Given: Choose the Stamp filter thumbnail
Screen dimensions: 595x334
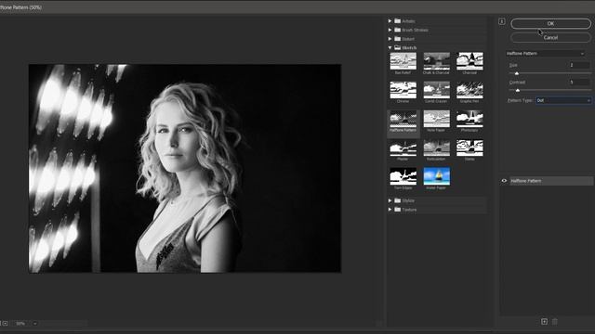Looking at the screenshot, I should pyautogui.click(x=469, y=148).
